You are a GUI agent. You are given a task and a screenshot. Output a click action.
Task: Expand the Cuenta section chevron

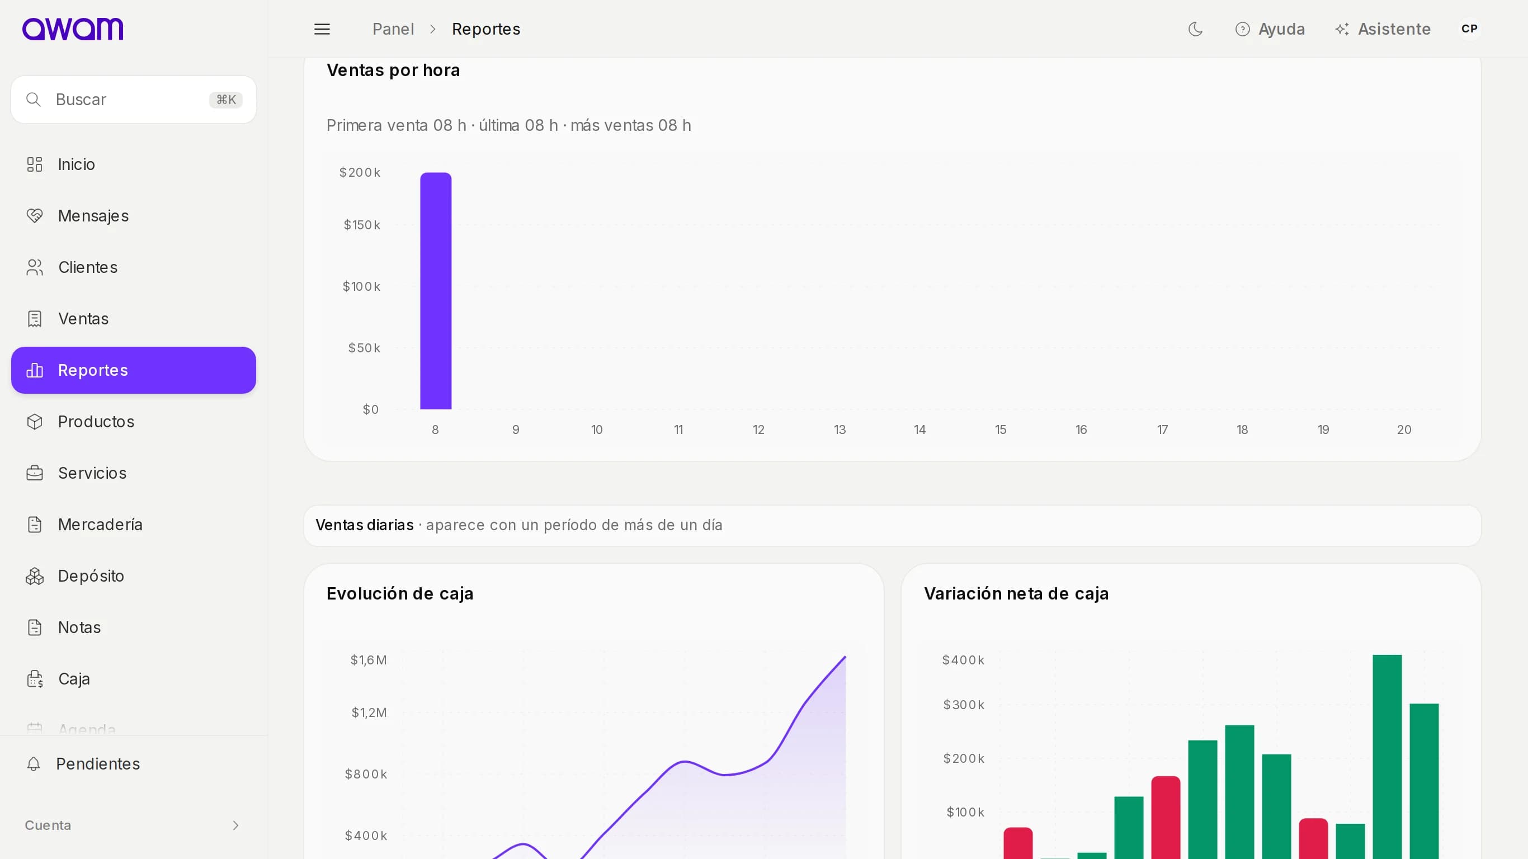(x=235, y=825)
